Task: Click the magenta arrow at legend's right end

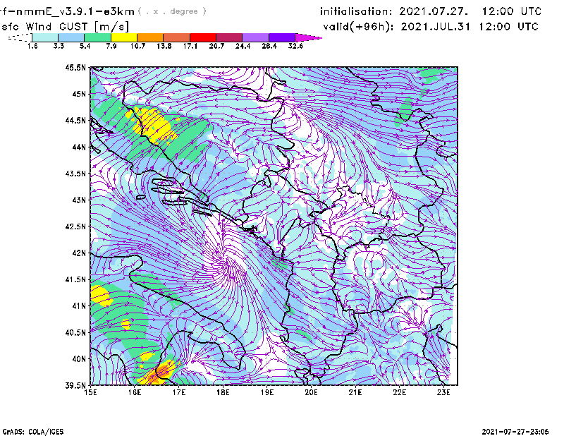Action: [x=308, y=37]
